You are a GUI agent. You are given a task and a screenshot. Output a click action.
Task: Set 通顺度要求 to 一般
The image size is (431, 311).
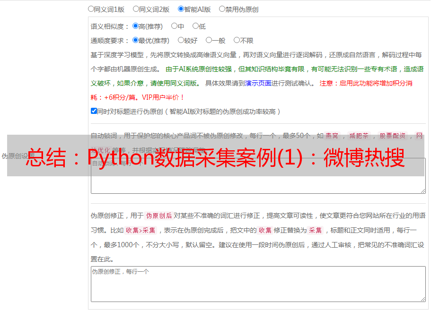pos(209,40)
